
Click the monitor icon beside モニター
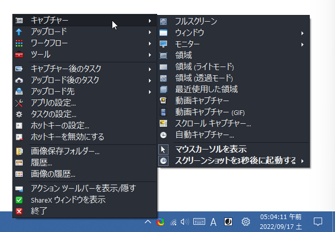click(163, 44)
